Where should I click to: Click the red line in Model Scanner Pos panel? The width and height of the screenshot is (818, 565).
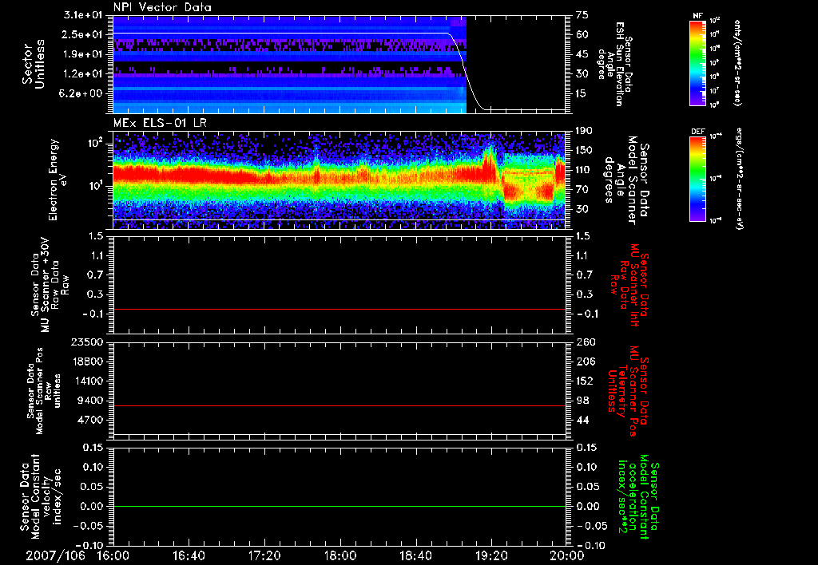click(340, 405)
